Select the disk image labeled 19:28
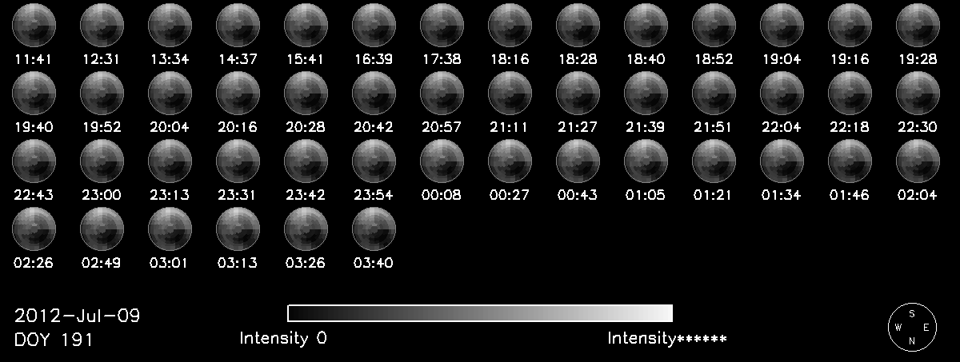 [x=918, y=24]
